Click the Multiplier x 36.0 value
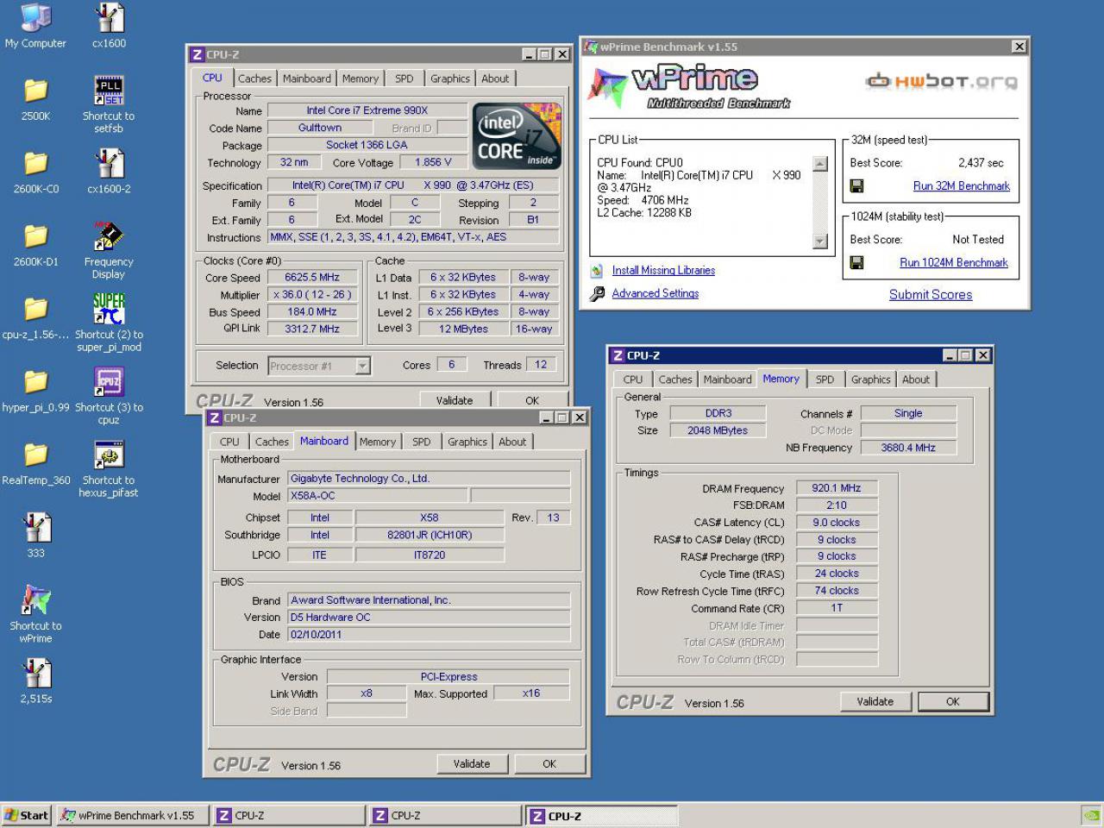Image resolution: width=1104 pixels, height=828 pixels. tap(312, 295)
